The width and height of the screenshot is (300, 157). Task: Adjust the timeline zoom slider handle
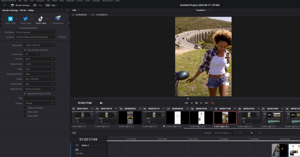pyautogui.click(x=252, y=133)
